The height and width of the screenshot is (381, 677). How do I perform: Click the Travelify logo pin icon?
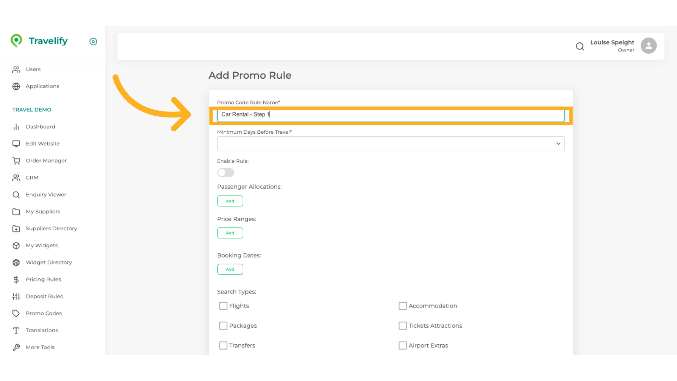[16, 41]
